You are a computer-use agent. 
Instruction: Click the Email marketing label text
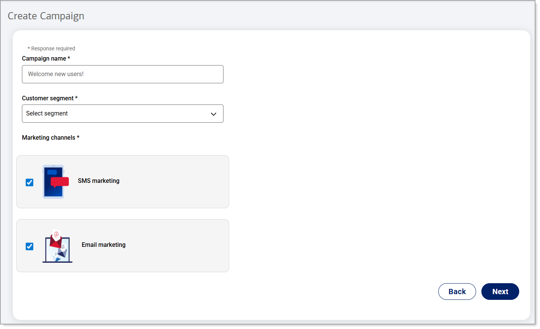click(x=104, y=245)
